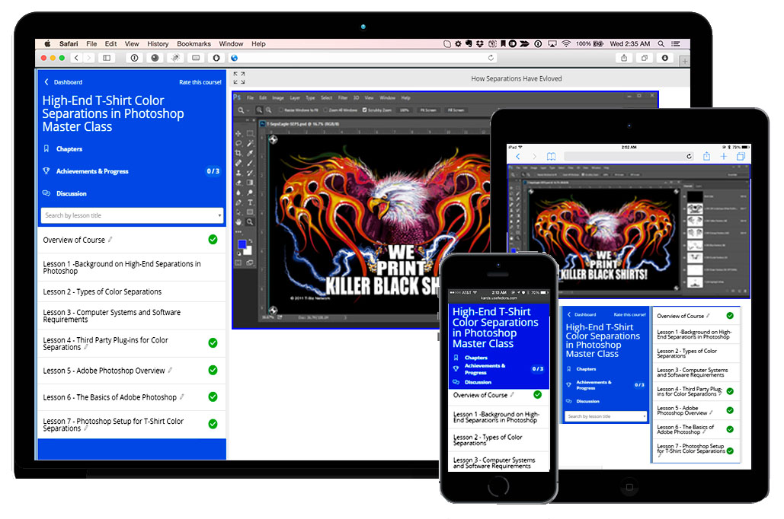Image resolution: width=784 pixels, height=519 pixels.
Task: Select the Lasso tool
Action: (x=238, y=143)
